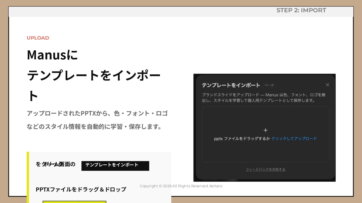Click the plus icon in upload area
362x203 pixels.
pyautogui.click(x=265, y=130)
